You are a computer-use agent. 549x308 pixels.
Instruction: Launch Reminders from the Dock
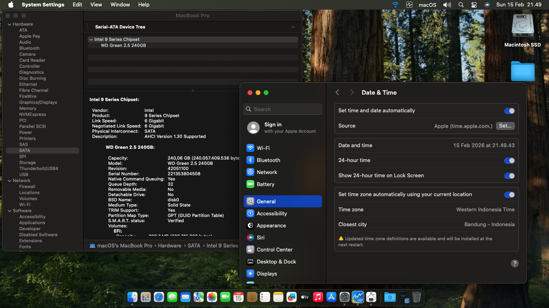[265, 297]
